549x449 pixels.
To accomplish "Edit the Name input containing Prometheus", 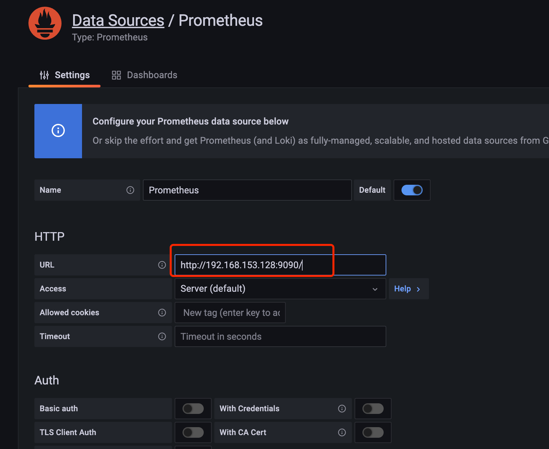I will 247,190.
